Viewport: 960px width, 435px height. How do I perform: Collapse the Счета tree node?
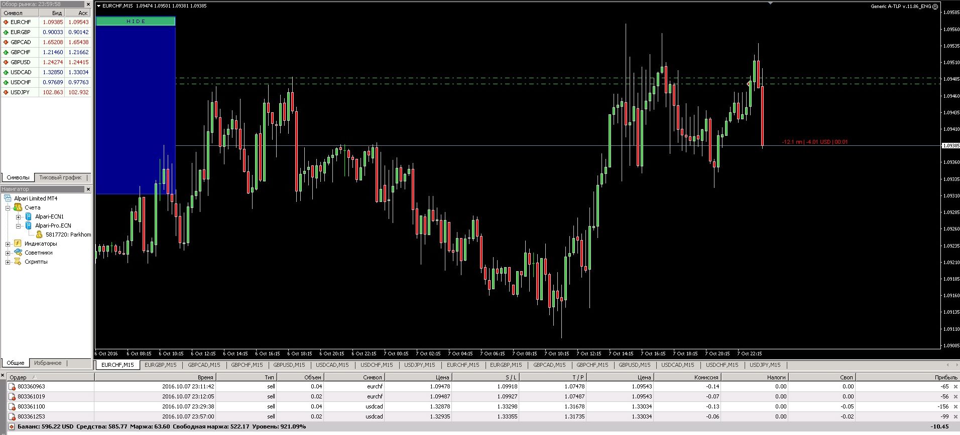tap(8, 207)
